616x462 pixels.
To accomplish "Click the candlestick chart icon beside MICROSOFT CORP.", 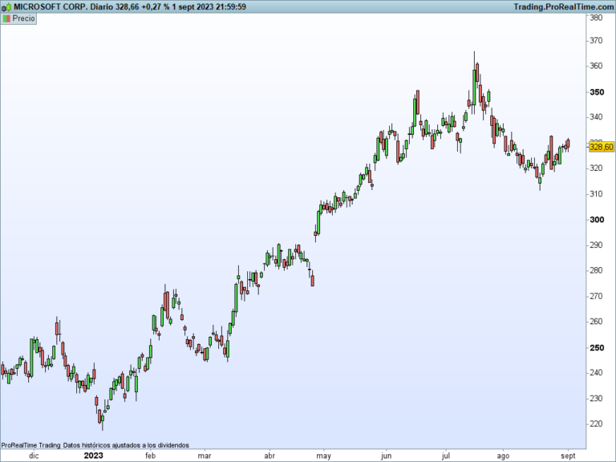I will (6, 7).
